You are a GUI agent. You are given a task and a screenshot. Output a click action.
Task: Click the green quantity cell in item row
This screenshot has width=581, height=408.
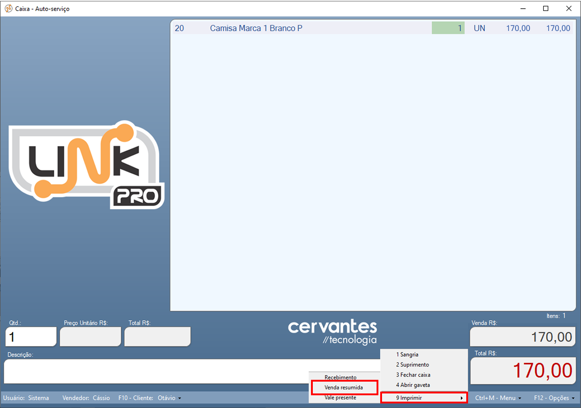coord(448,28)
